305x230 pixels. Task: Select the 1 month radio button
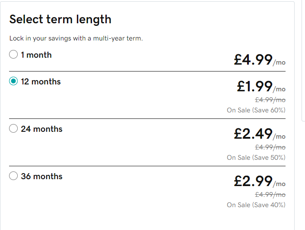(x=13, y=55)
